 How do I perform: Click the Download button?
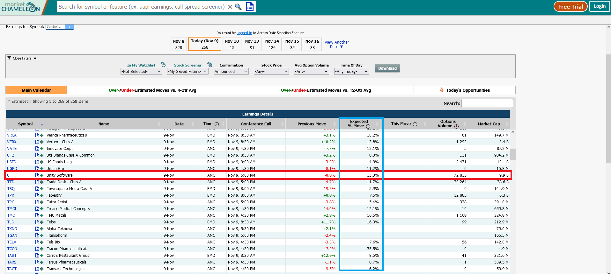[387, 68]
